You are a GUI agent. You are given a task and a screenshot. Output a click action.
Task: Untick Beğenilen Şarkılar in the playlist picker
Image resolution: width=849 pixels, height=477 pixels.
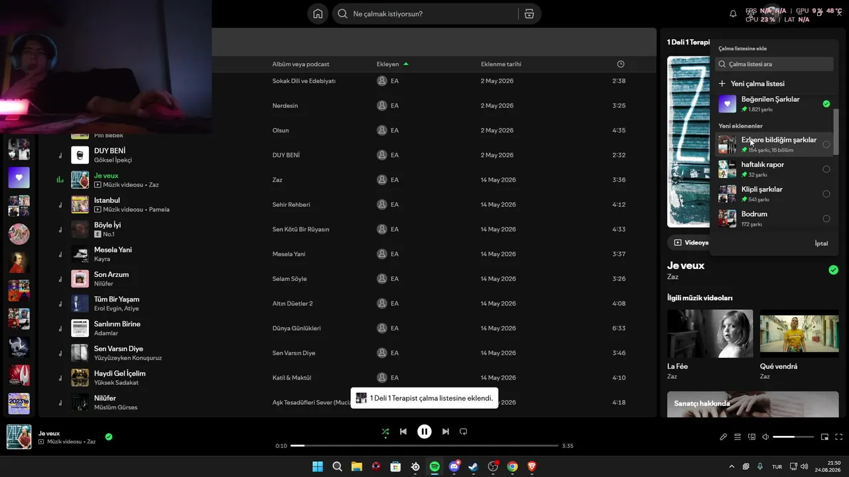826,104
